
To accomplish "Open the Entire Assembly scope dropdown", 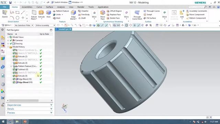I will [45, 25].
